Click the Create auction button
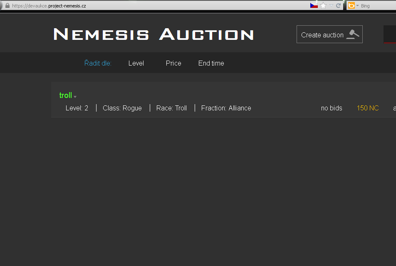 tap(329, 34)
